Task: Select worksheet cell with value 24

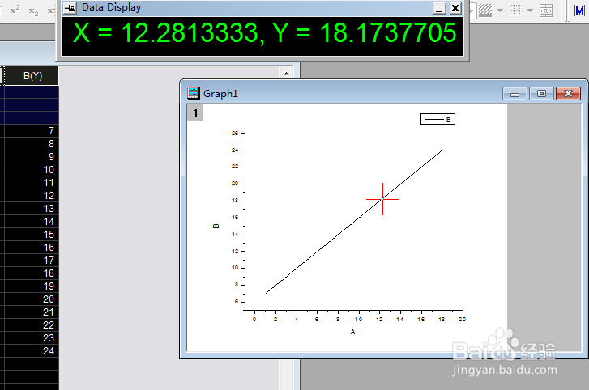Action: [32, 350]
